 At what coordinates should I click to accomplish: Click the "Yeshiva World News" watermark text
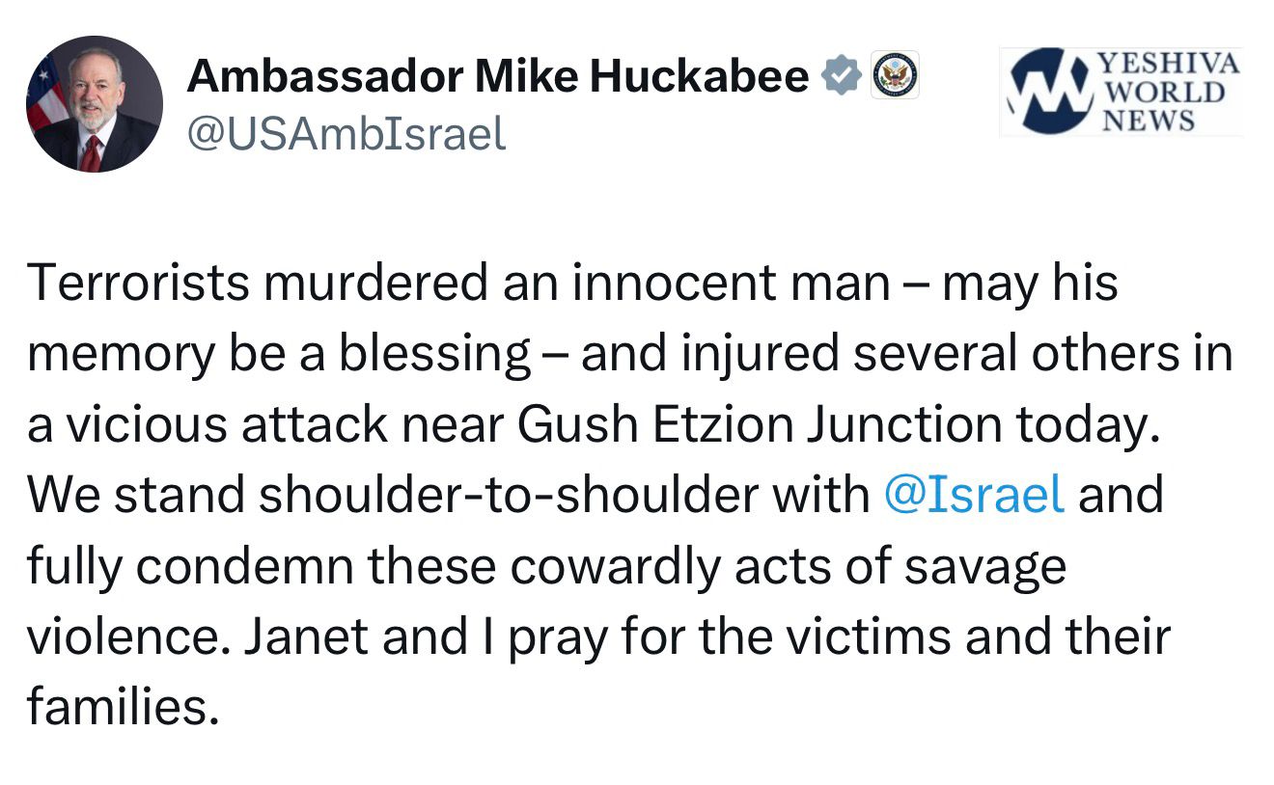[x=1166, y=92]
